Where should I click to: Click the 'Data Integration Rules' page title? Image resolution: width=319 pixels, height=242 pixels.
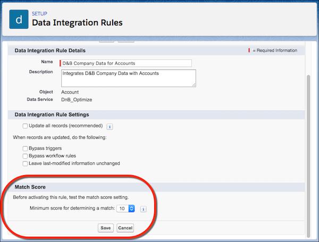coord(77,22)
